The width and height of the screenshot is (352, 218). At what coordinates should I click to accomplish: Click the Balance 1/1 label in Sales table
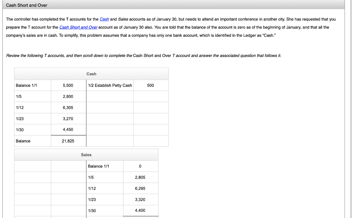click(99, 166)
